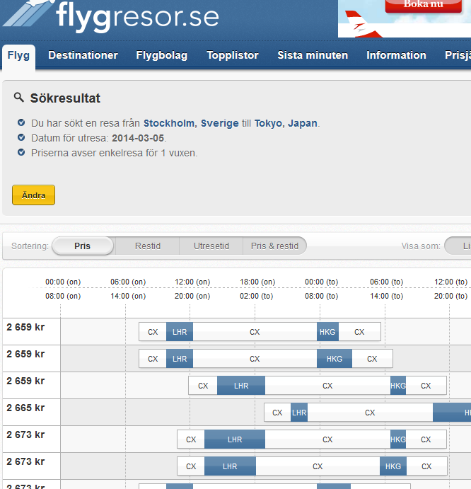Open the Destinationer menu item

pos(83,55)
